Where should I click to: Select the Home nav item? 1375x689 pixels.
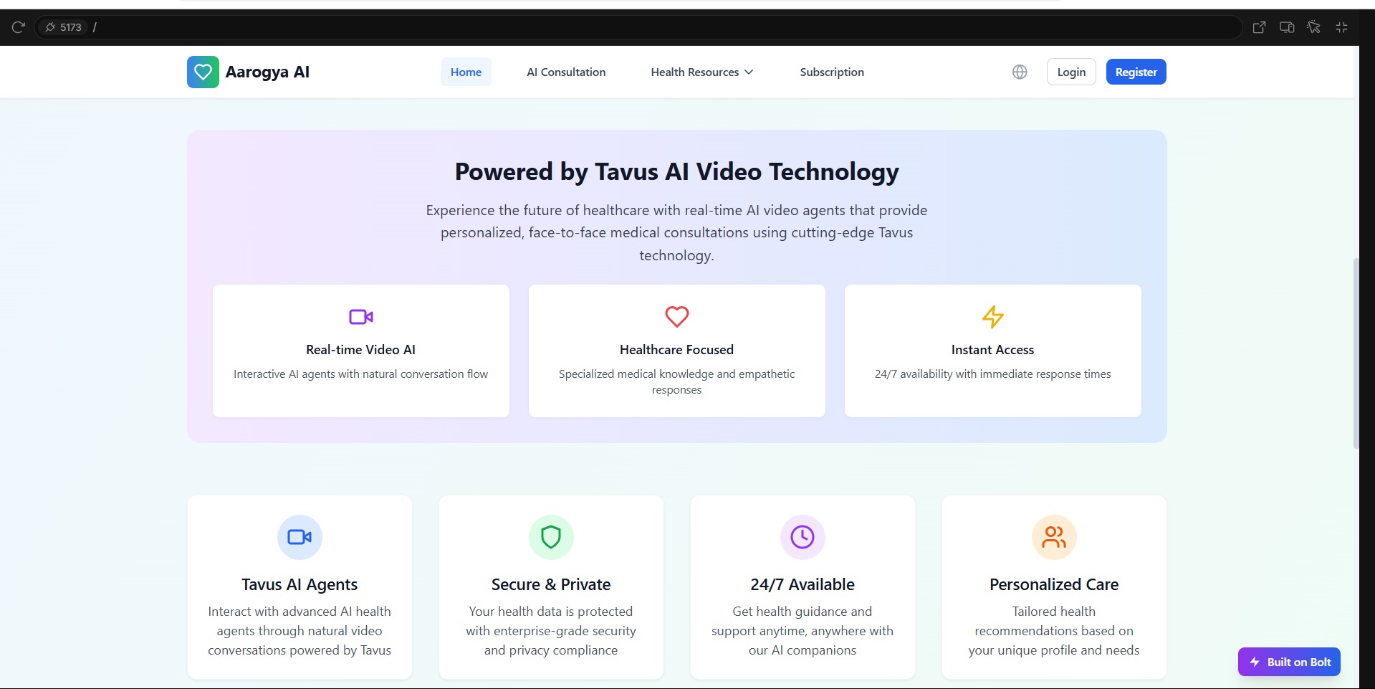click(x=466, y=72)
